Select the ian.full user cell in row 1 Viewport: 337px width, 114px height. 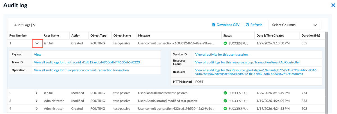pos(49,43)
